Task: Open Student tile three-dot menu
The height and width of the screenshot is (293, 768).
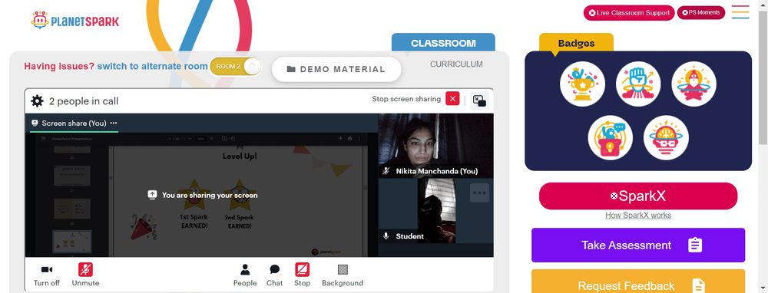Action: [x=479, y=193]
